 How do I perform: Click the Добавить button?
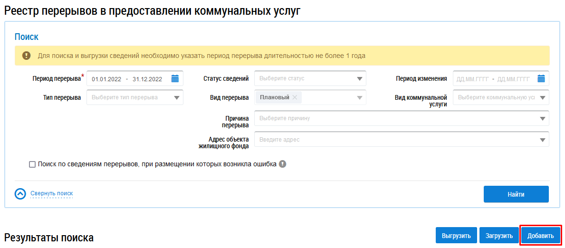(x=540, y=236)
